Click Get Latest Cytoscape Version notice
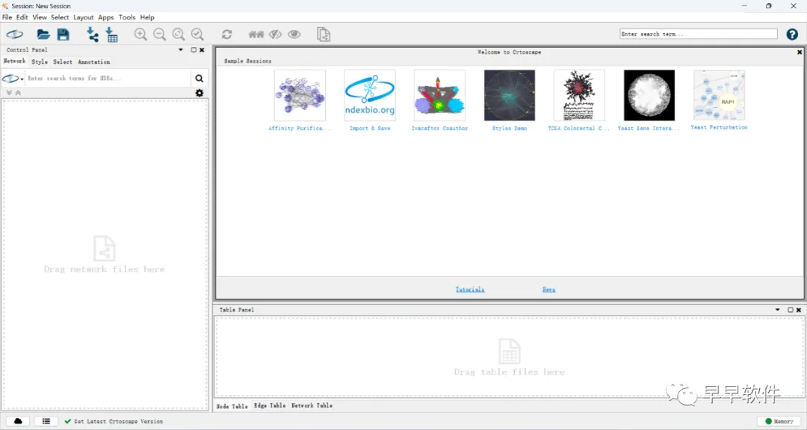807x430 pixels. pos(114,421)
